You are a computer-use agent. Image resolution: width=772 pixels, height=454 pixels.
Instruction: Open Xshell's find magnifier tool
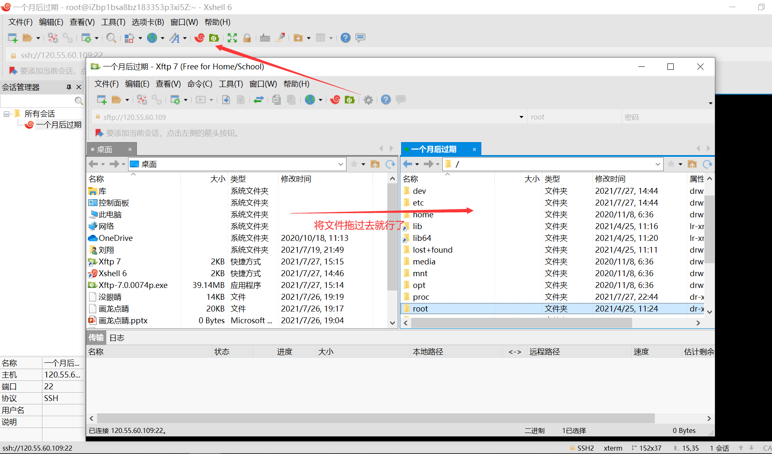111,38
